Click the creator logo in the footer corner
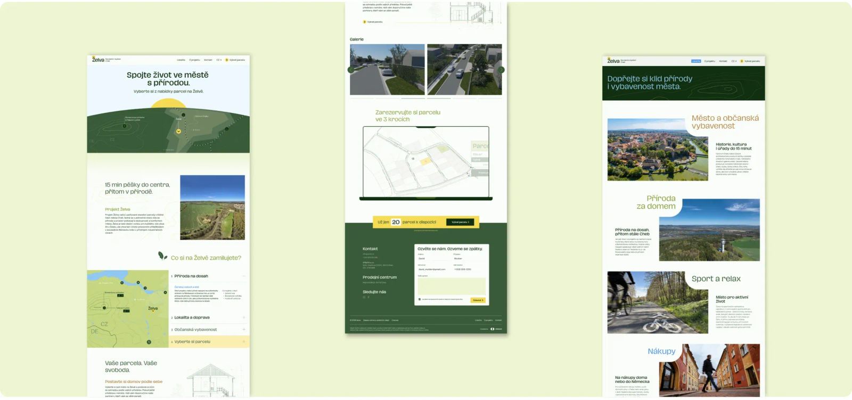This screenshot has height=400, width=852. click(495, 329)
